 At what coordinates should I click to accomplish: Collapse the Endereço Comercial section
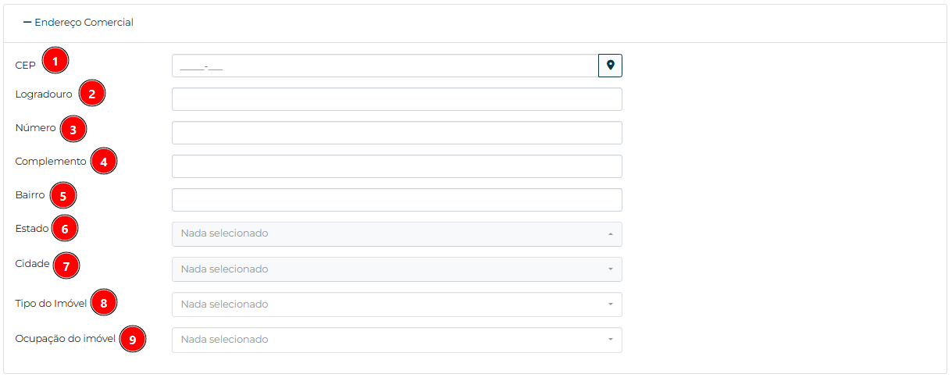(x=78, y=23)
